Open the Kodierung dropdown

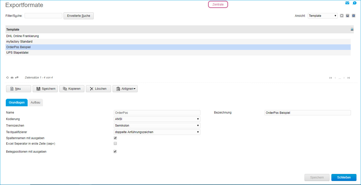(157, 119)
